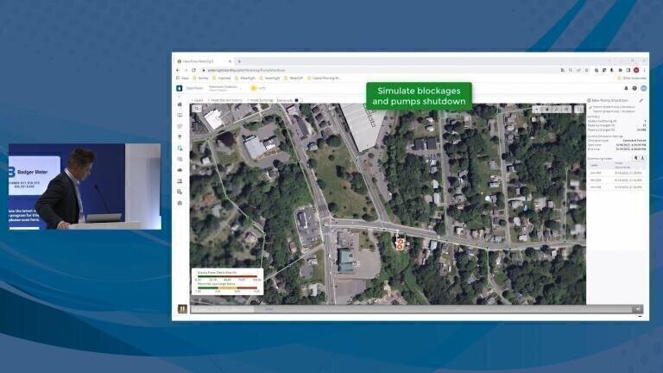Open the help question mark icon
663x373 pixels.
coord(635,88)
